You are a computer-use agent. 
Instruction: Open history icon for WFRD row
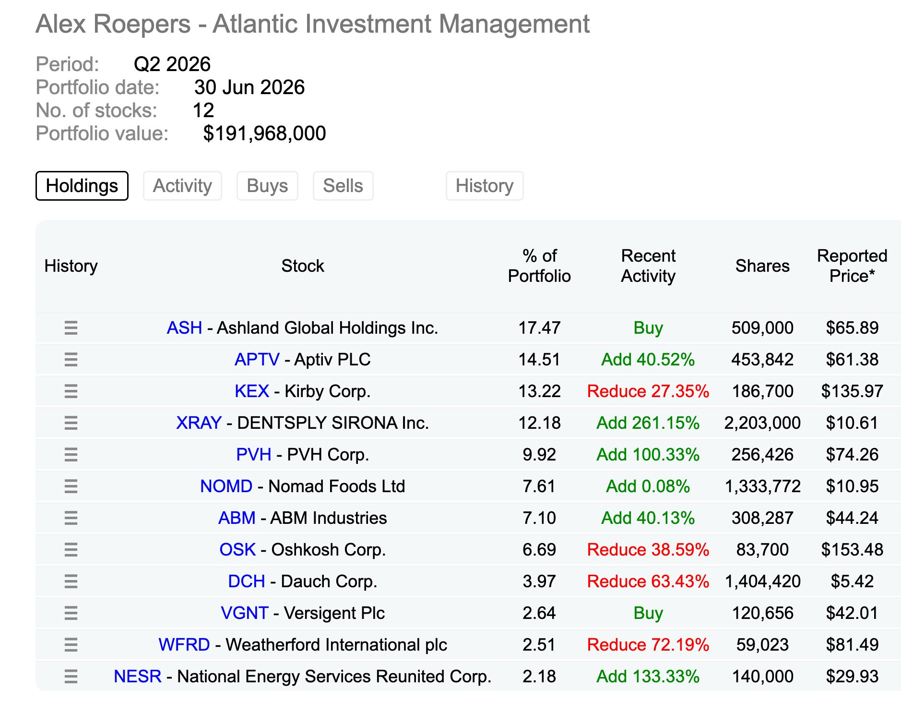tap(71, 645)
